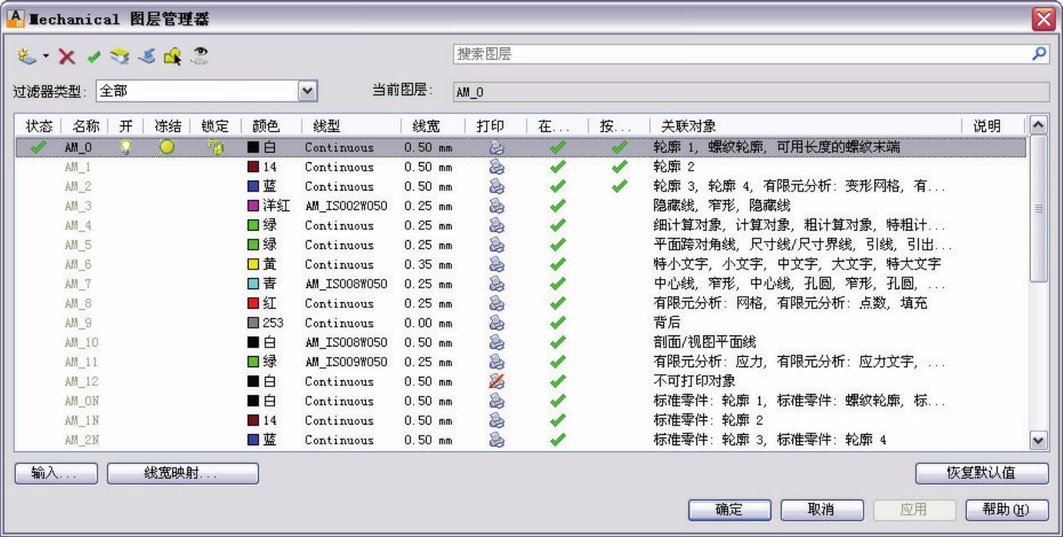Click the layer stack icon after green check
The image size is (1063, 537).
pos(119,57)
